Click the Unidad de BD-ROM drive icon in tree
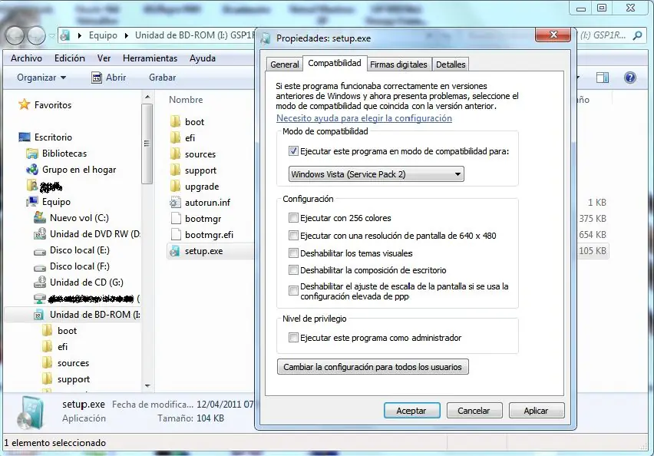Image resolution: width=654 pixels, height=456 pixels. (38, 315)
